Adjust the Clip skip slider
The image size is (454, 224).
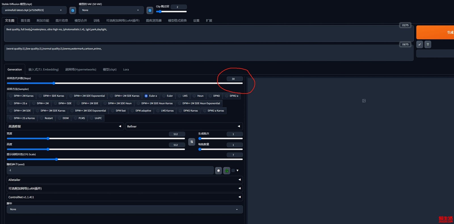point(171,12)
